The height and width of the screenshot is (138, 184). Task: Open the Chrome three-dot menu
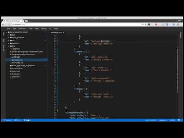coord(181,25)
